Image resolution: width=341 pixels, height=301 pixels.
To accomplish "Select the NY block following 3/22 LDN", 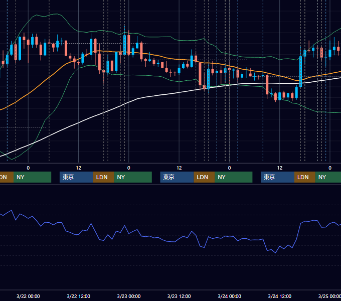I will pyautogui.click(x=133, y=177).
